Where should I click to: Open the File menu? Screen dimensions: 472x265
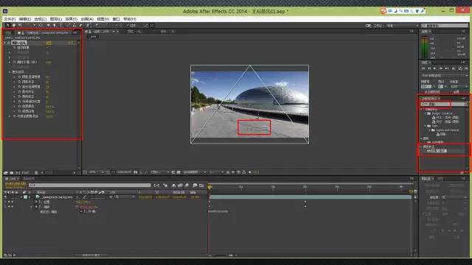click(x=10, y=19)
